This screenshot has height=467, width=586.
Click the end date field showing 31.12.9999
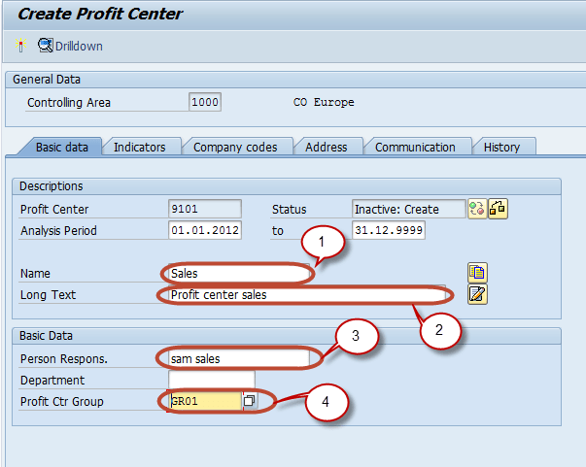click(x=389, y=230)
